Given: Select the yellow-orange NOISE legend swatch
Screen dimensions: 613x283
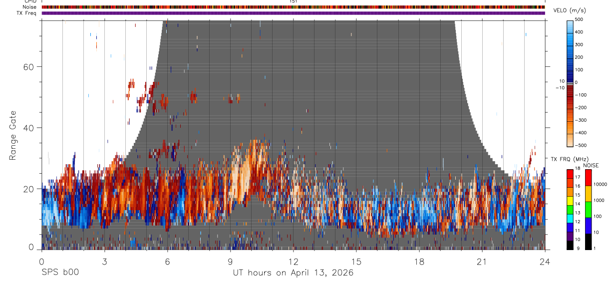Looking at the screenshot, I should coord(588,194).
